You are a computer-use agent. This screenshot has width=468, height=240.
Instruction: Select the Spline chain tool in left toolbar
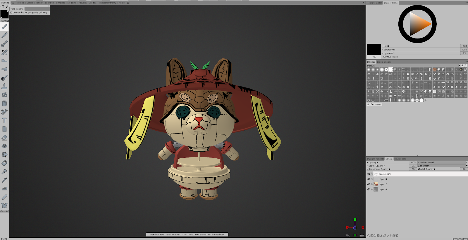point(4,112)
